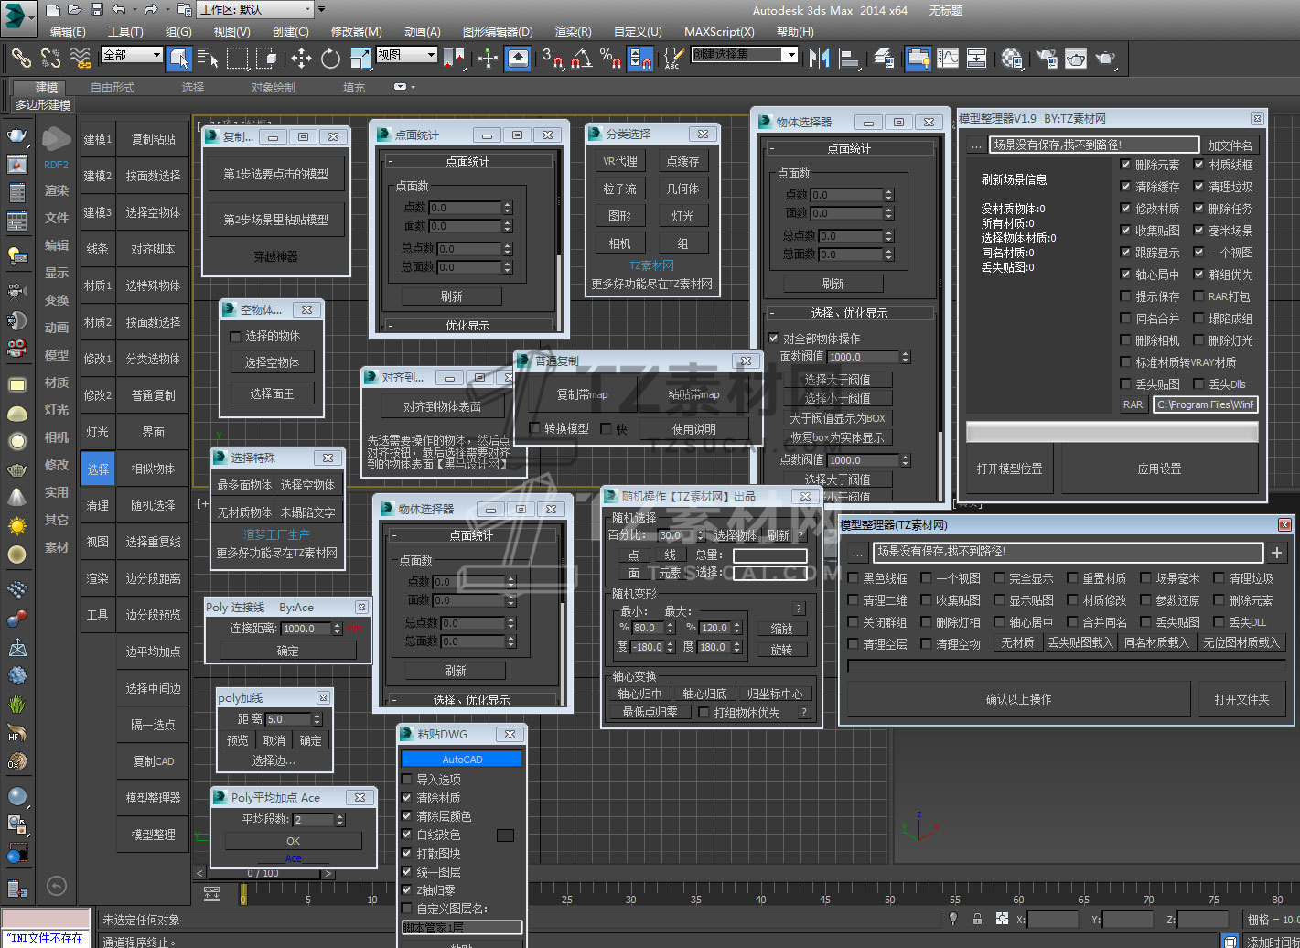Activate the Select Object tool
1300x948 pixels.
pyautogui.click(x=179, y=59)
